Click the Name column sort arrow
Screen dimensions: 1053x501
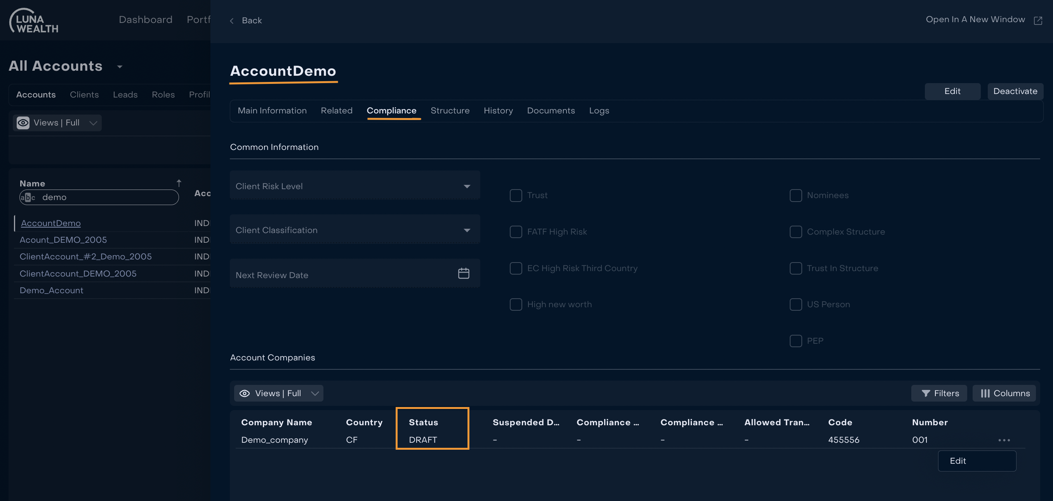[179, 183]
